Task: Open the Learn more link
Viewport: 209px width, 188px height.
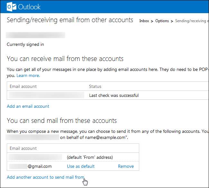Action: (x=28, y=75)
